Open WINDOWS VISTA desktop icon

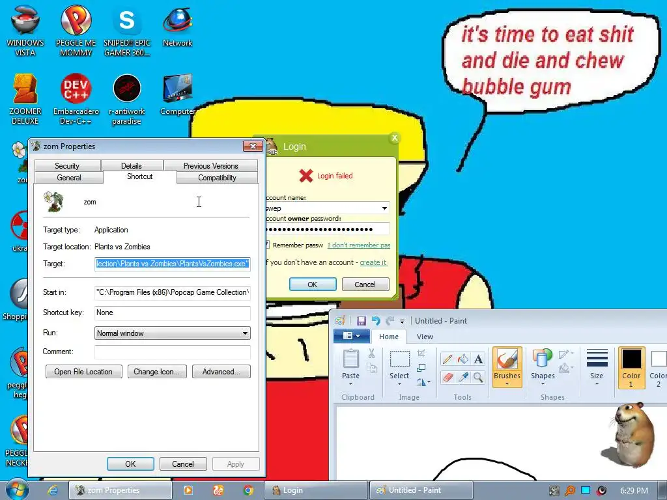[25, 31]
